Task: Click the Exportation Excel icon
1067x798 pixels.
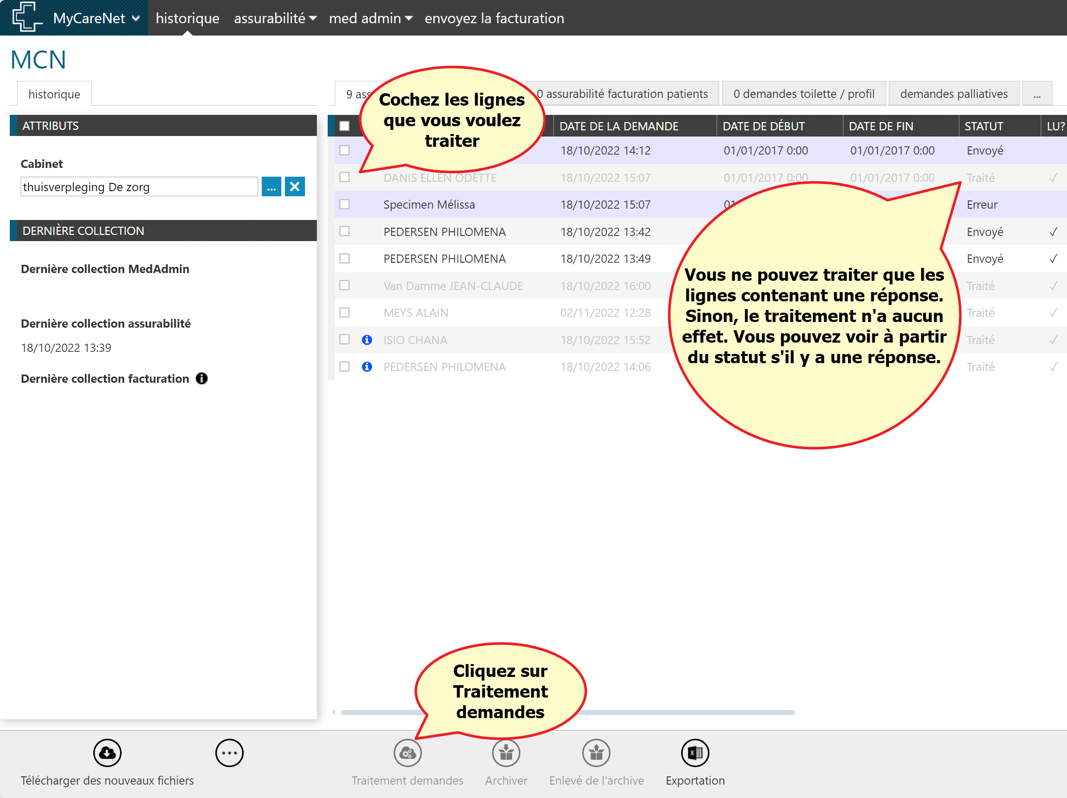Action: click(x=695, y=753)
